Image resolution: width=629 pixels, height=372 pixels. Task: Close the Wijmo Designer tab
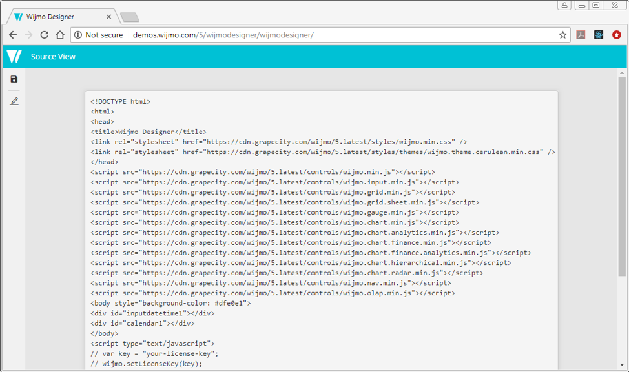tap(108, 17)
